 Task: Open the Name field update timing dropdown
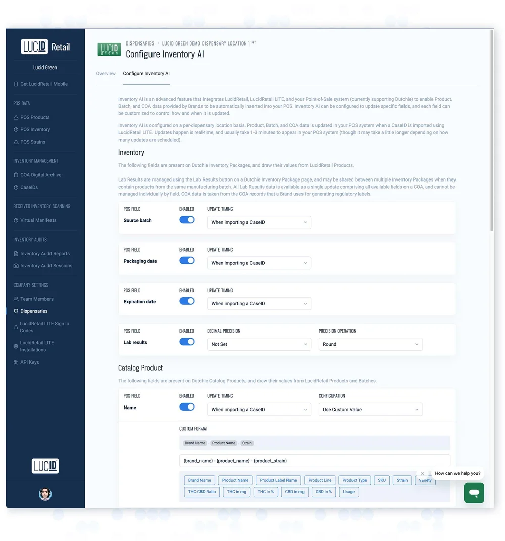(x=259, y=409)
